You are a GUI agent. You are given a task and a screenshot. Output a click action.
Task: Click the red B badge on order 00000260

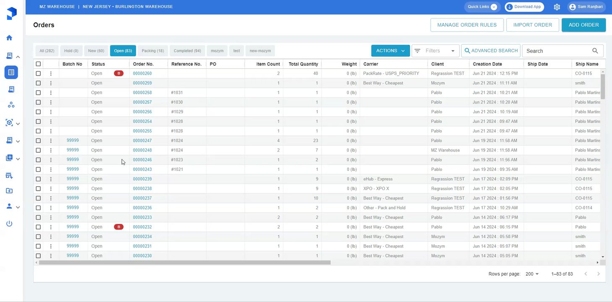point(119,73)
